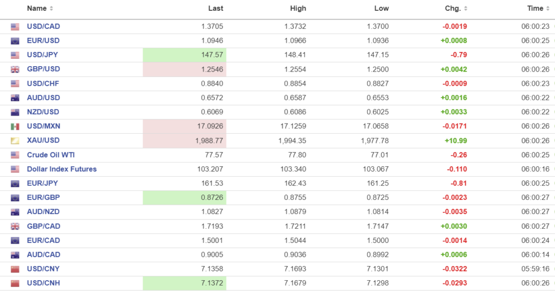Click the Last column header
This screenshot has width=555, height=291.
(216, 9)
